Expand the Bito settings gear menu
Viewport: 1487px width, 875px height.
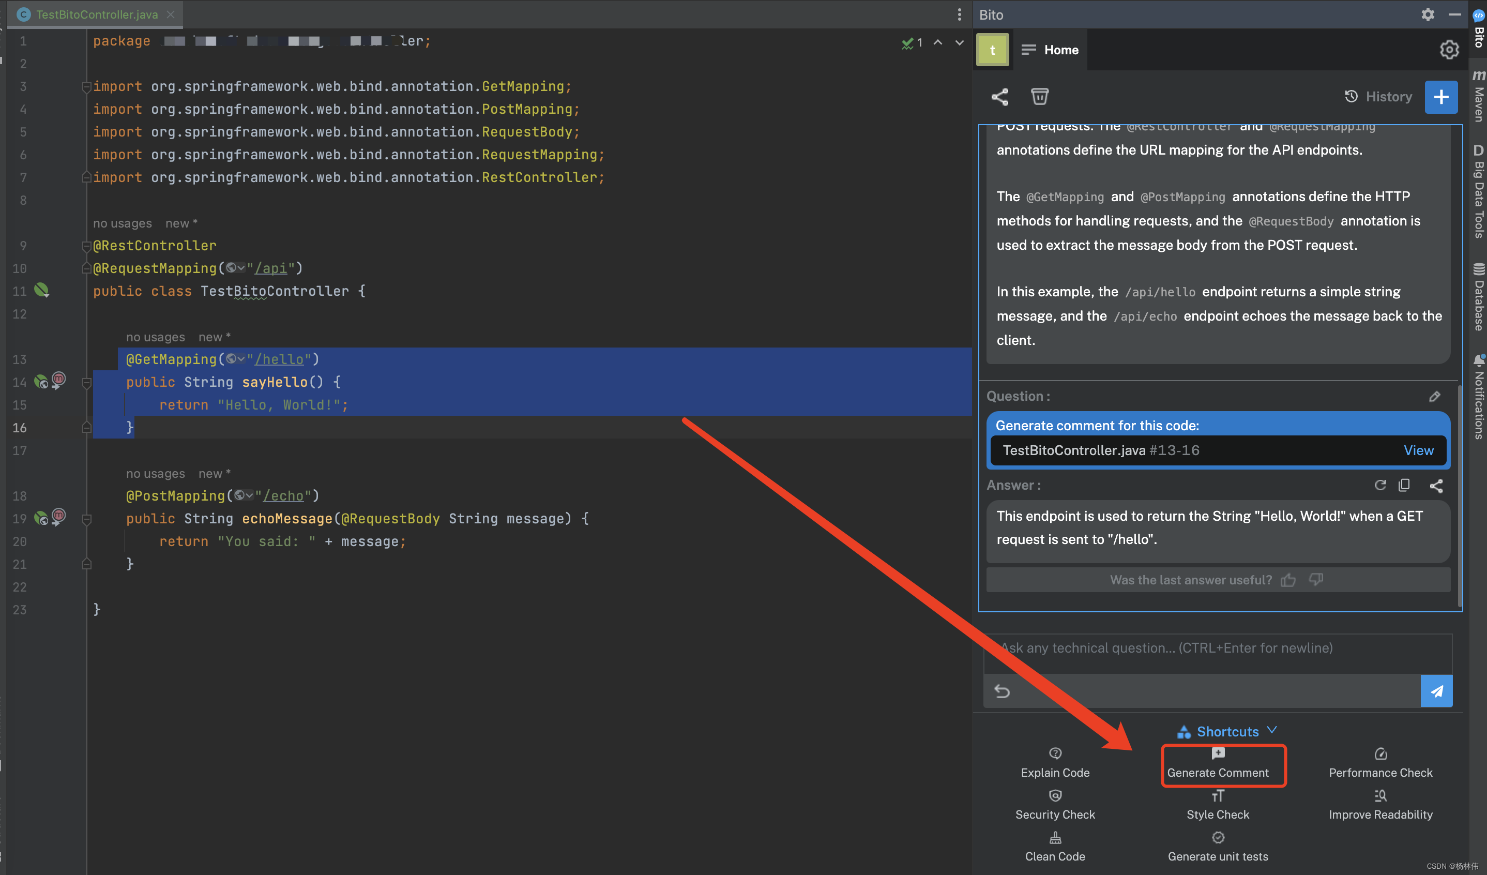pyautogui.click(x=1424, y=13)
